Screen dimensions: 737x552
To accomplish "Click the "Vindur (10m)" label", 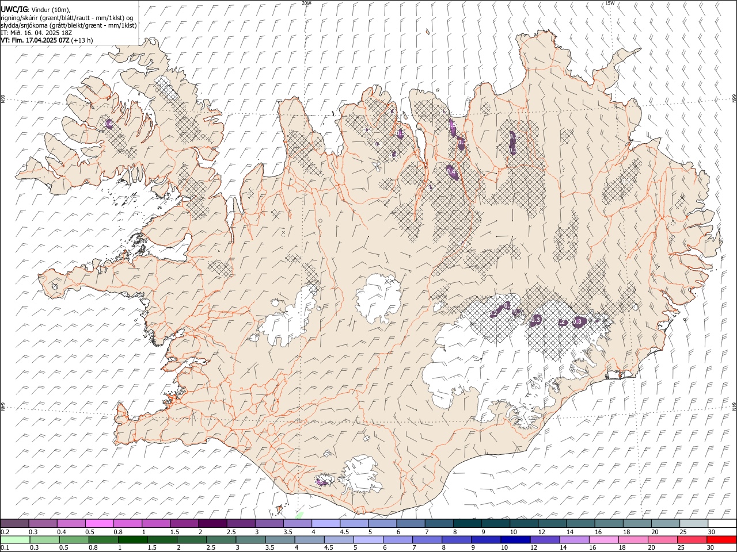I will pyautogui.click(x=51, y=10).
